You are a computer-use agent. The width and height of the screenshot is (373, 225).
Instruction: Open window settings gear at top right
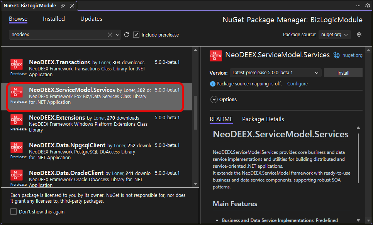point(368,6)
